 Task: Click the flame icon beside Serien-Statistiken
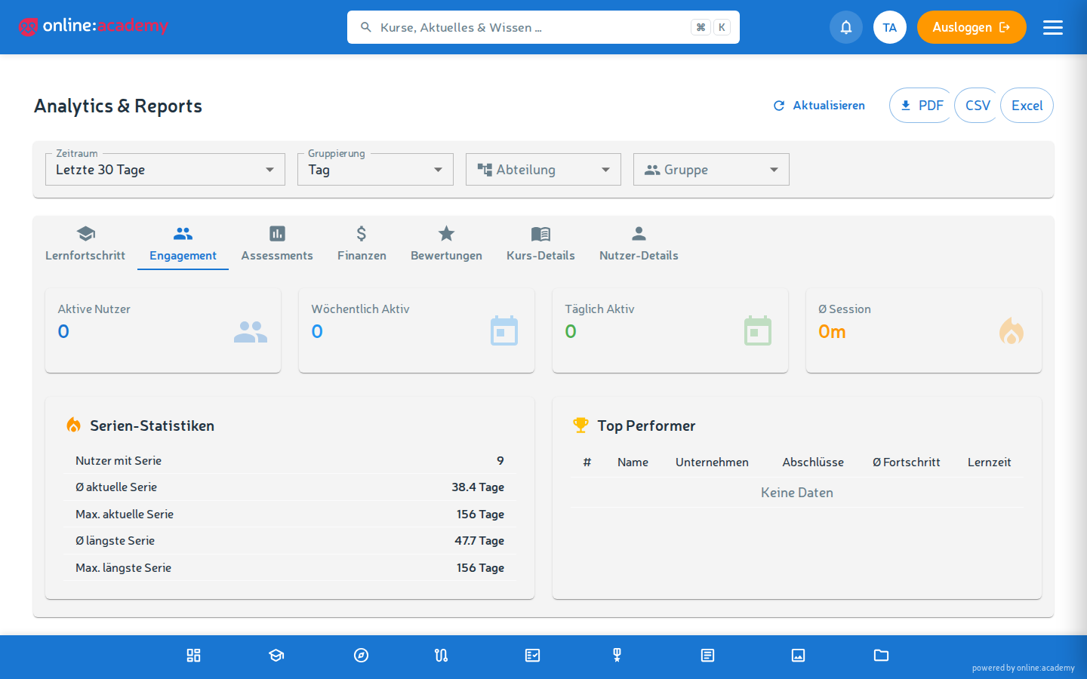click(74, 426)
